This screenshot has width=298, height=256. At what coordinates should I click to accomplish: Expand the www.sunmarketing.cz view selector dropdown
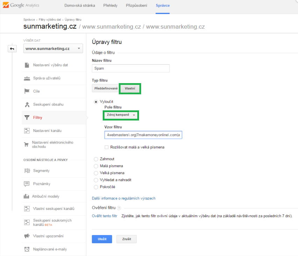tap(53, 49)
